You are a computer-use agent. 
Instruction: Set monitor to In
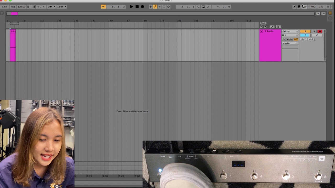(284, 39)
